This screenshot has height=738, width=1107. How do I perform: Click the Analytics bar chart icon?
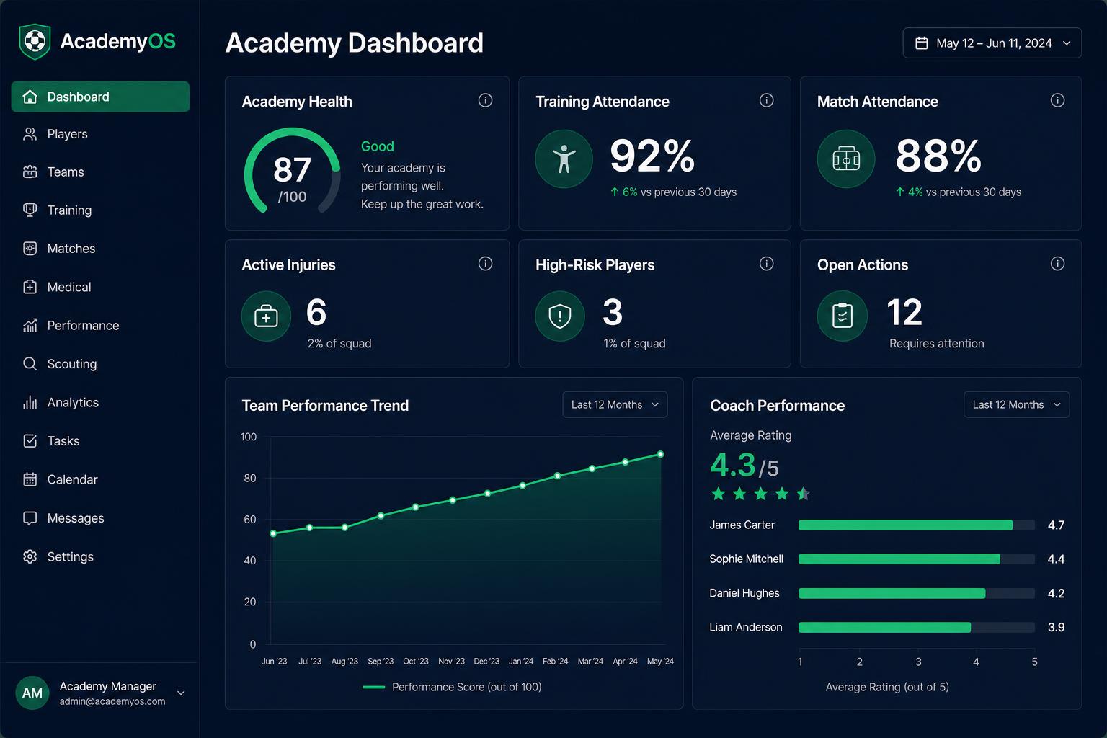point(30,402)
